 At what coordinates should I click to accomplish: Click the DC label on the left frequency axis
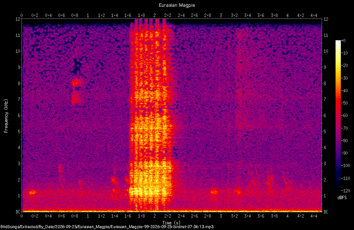point(18,212)
